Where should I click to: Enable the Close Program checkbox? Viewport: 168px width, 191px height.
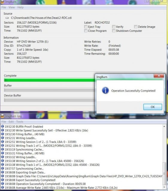click(86, 30)
